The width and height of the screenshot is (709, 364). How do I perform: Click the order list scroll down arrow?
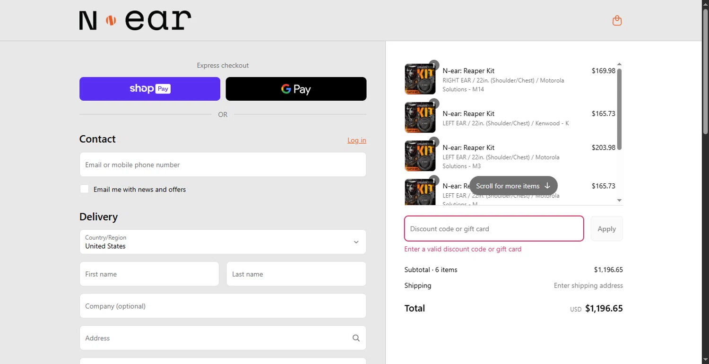(619, 200)
